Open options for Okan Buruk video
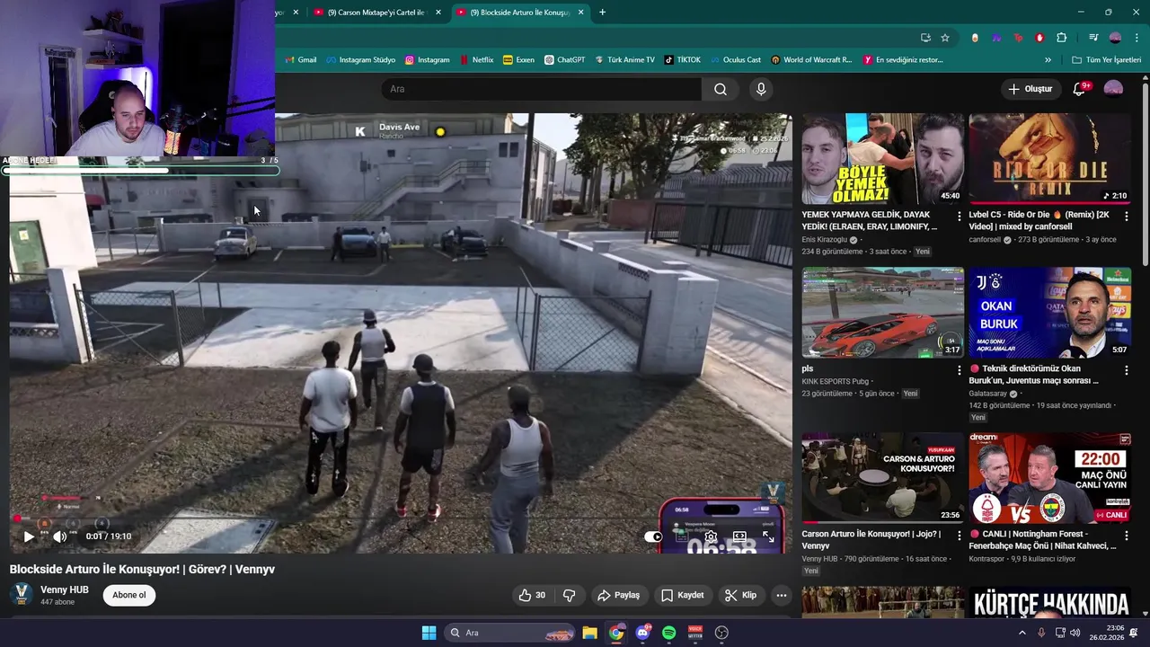This screenshot has height=647, width=1150. click(1127, 369)
